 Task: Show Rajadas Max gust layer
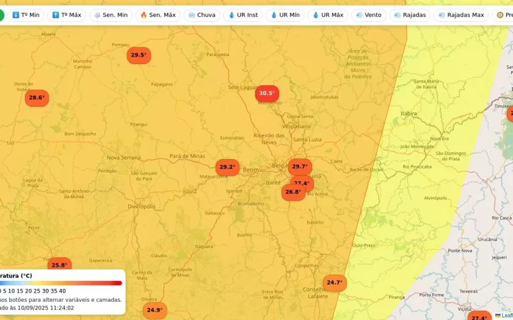click(x=460, y=15)
